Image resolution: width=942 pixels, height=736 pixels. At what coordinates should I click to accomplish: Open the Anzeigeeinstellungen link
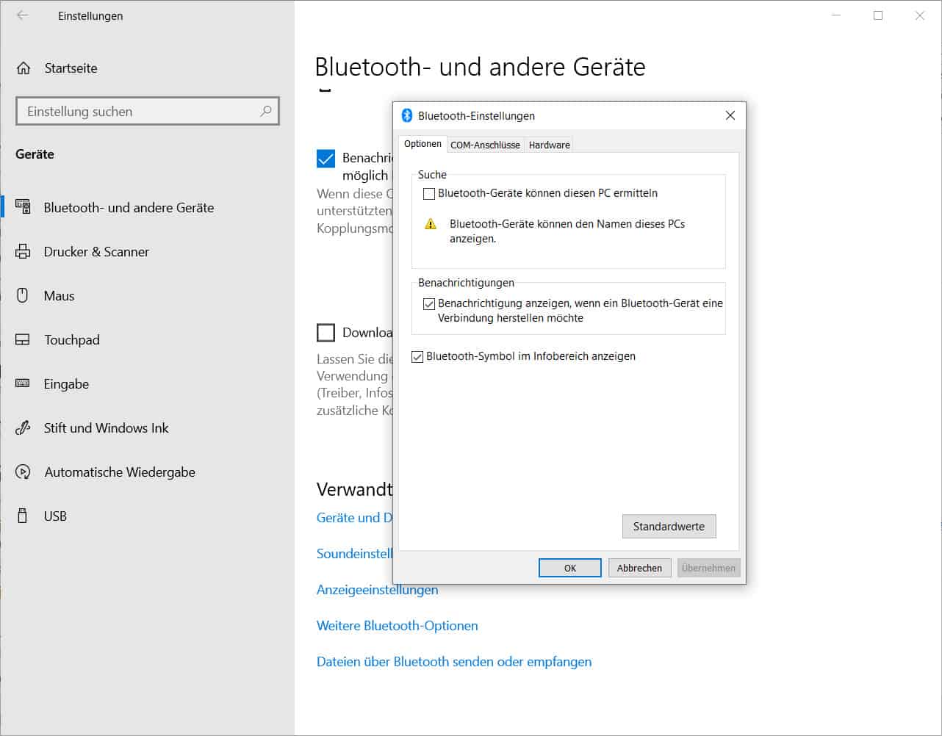click(x=377, y=590)
